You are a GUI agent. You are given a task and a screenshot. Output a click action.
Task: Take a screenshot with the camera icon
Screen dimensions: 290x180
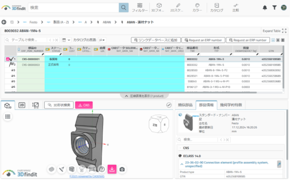[122, 169]
